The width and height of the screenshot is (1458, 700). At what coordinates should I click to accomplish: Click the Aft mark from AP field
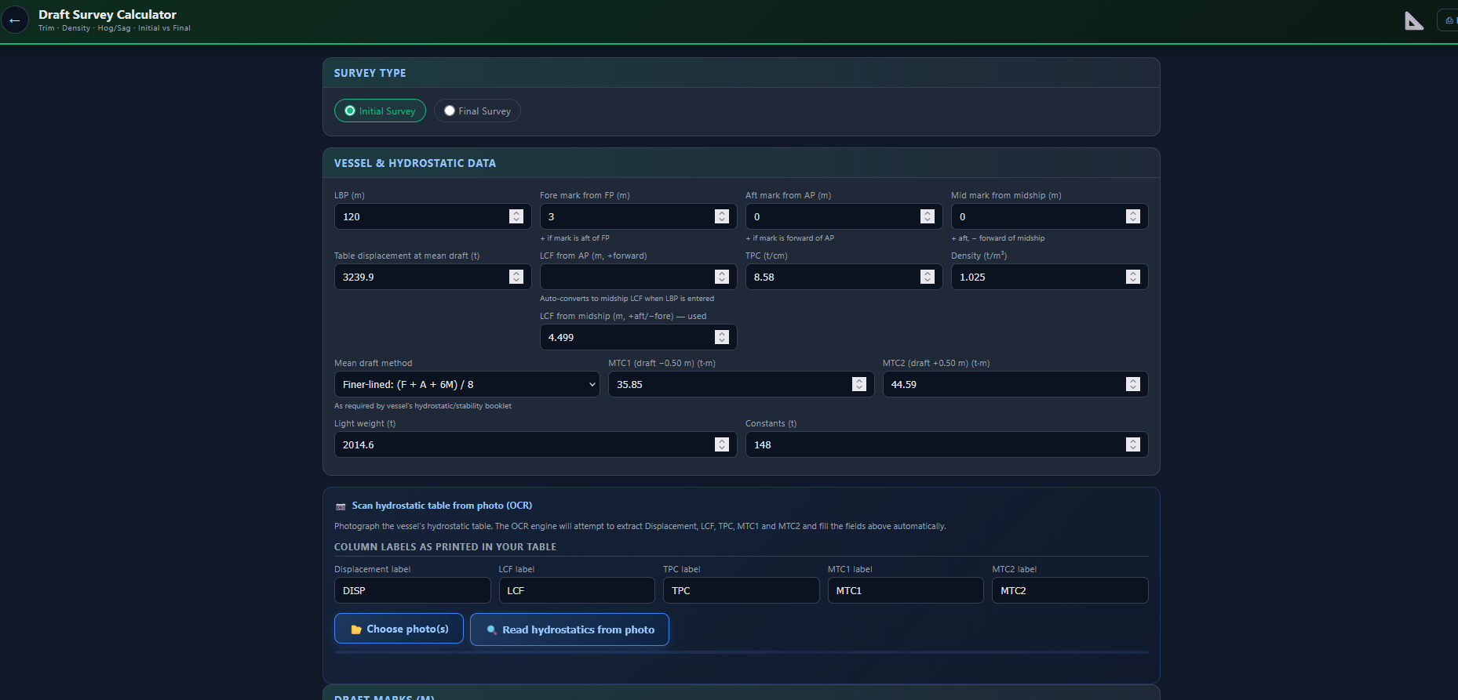pyautogui.click(x=844, y=216)
